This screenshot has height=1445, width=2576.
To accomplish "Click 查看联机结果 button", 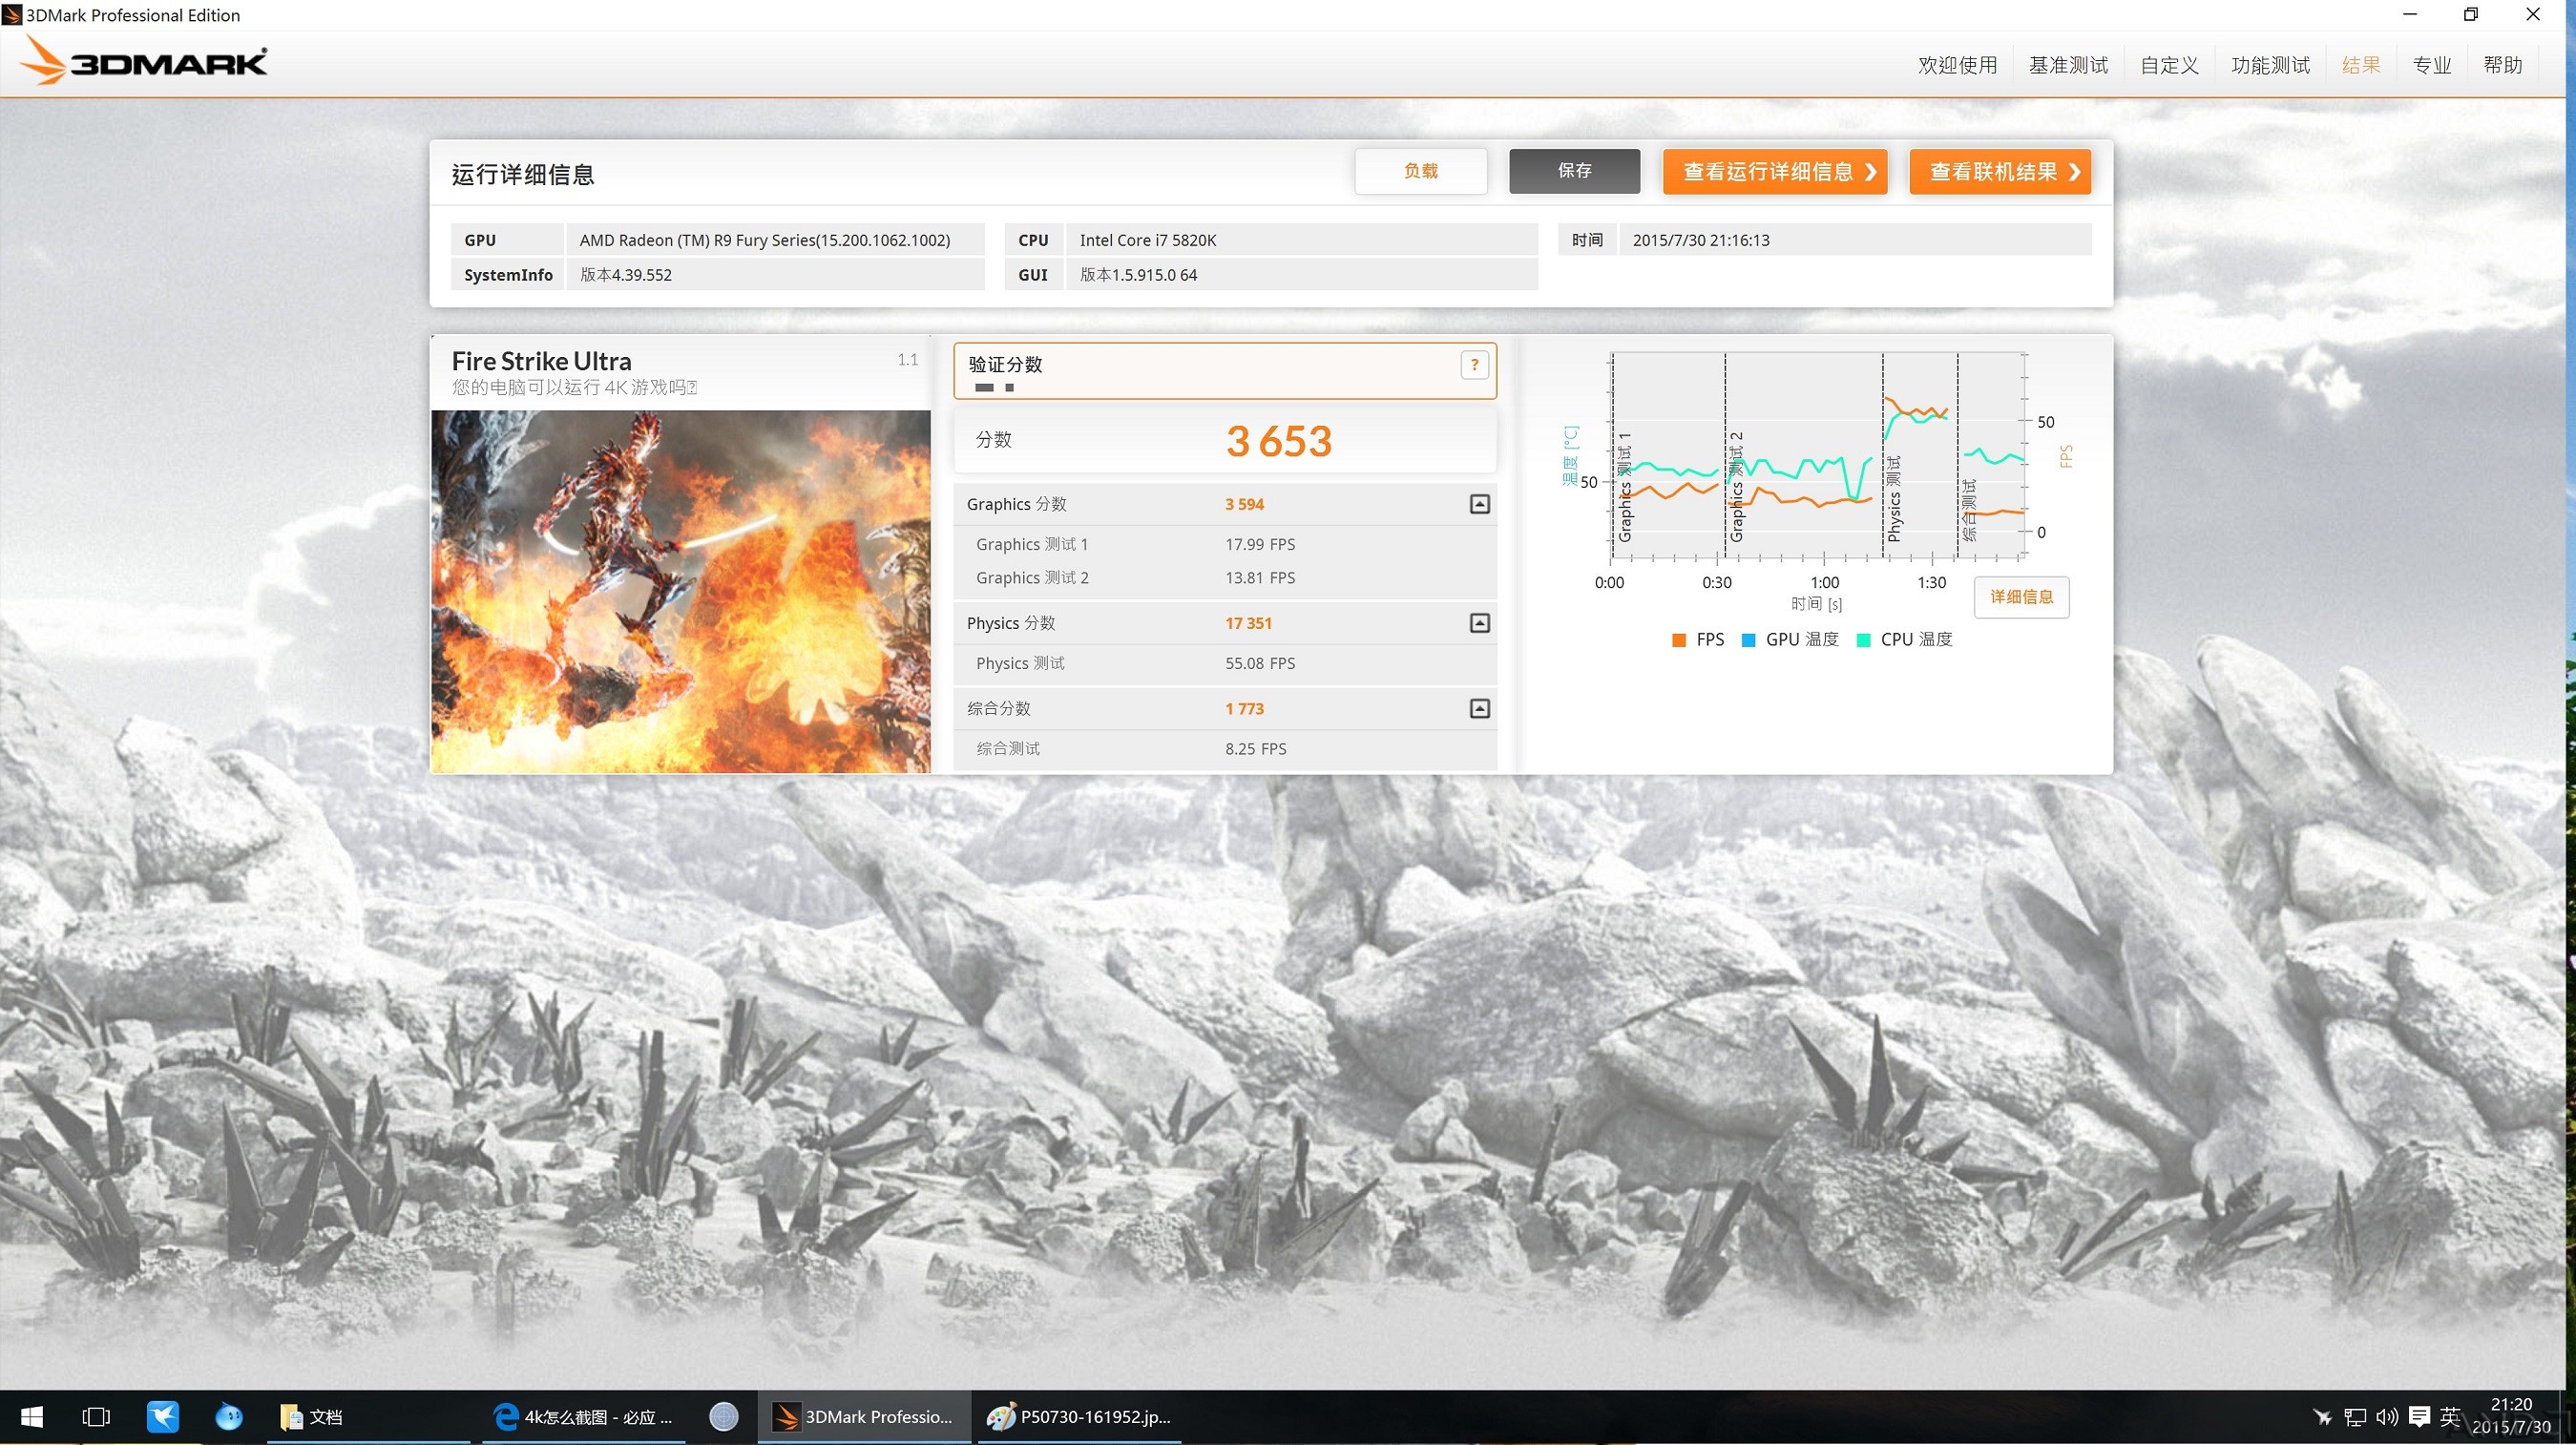I will point(2000,171).
